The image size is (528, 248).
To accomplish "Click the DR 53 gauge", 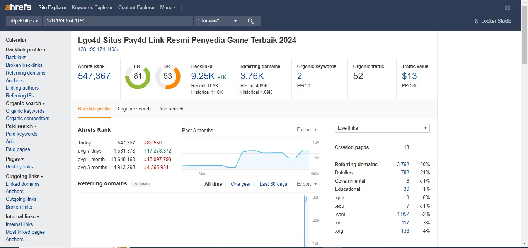I will click(x=168, y=76).
